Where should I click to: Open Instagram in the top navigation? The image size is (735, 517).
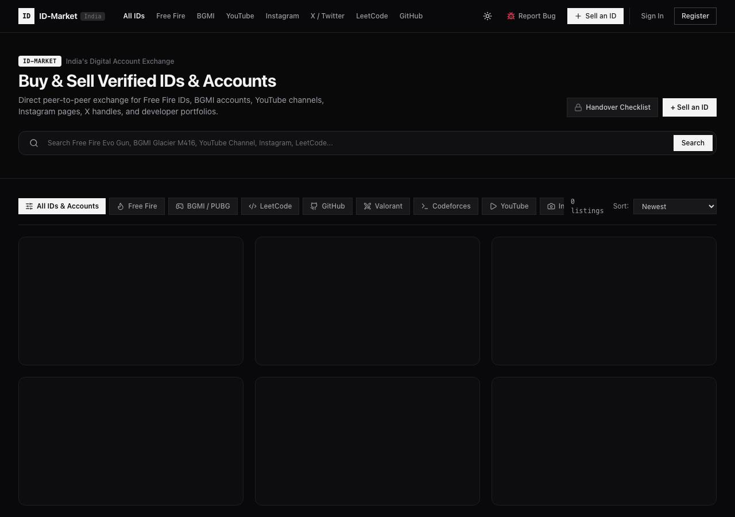click(x=282, y=16)
